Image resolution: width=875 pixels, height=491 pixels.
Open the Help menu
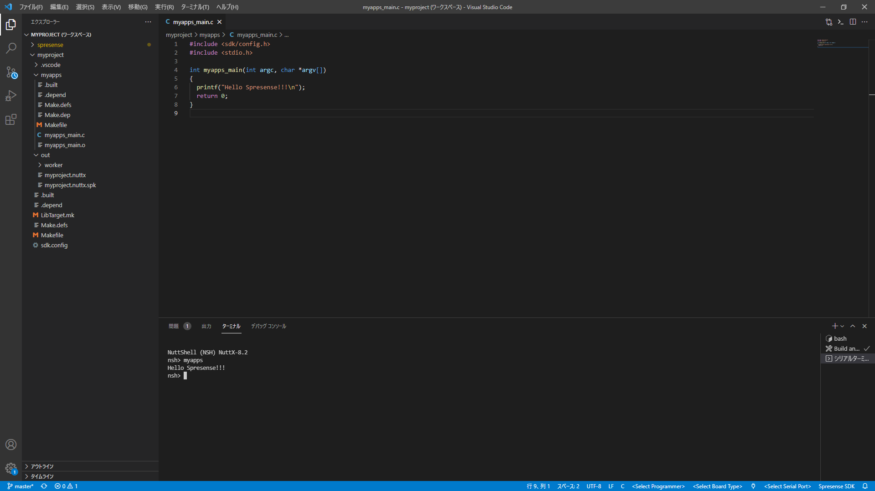coord(227,7)
